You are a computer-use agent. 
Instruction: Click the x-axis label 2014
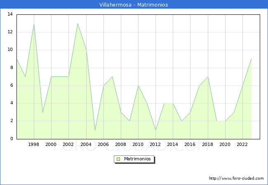tap(173, 144)
